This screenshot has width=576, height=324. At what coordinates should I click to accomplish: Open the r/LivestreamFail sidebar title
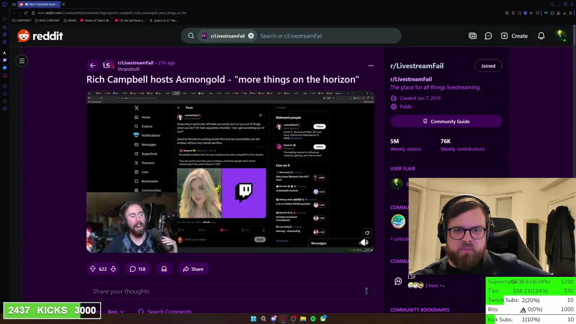[417, 66]
